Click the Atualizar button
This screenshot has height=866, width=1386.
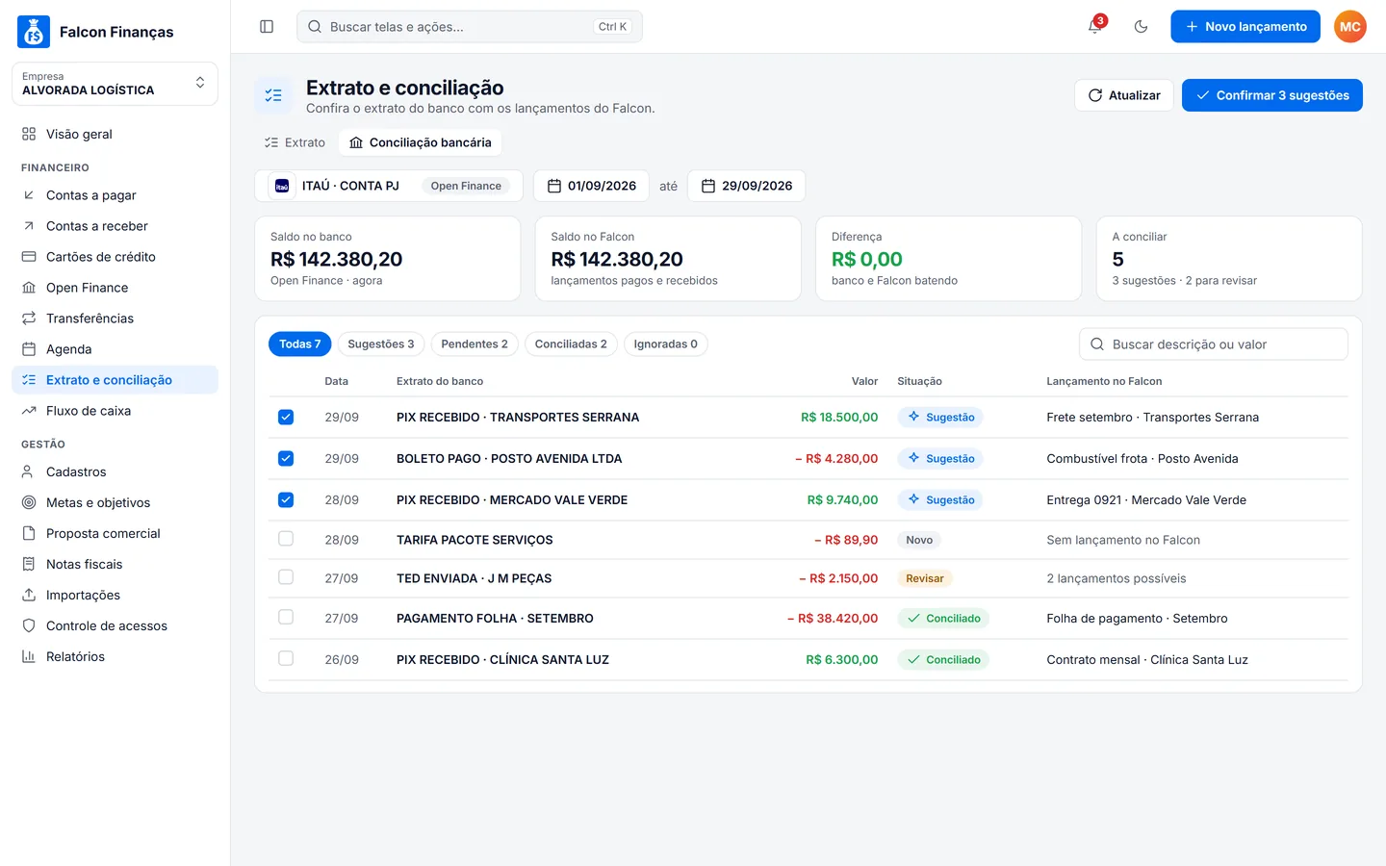point(1124,95)
